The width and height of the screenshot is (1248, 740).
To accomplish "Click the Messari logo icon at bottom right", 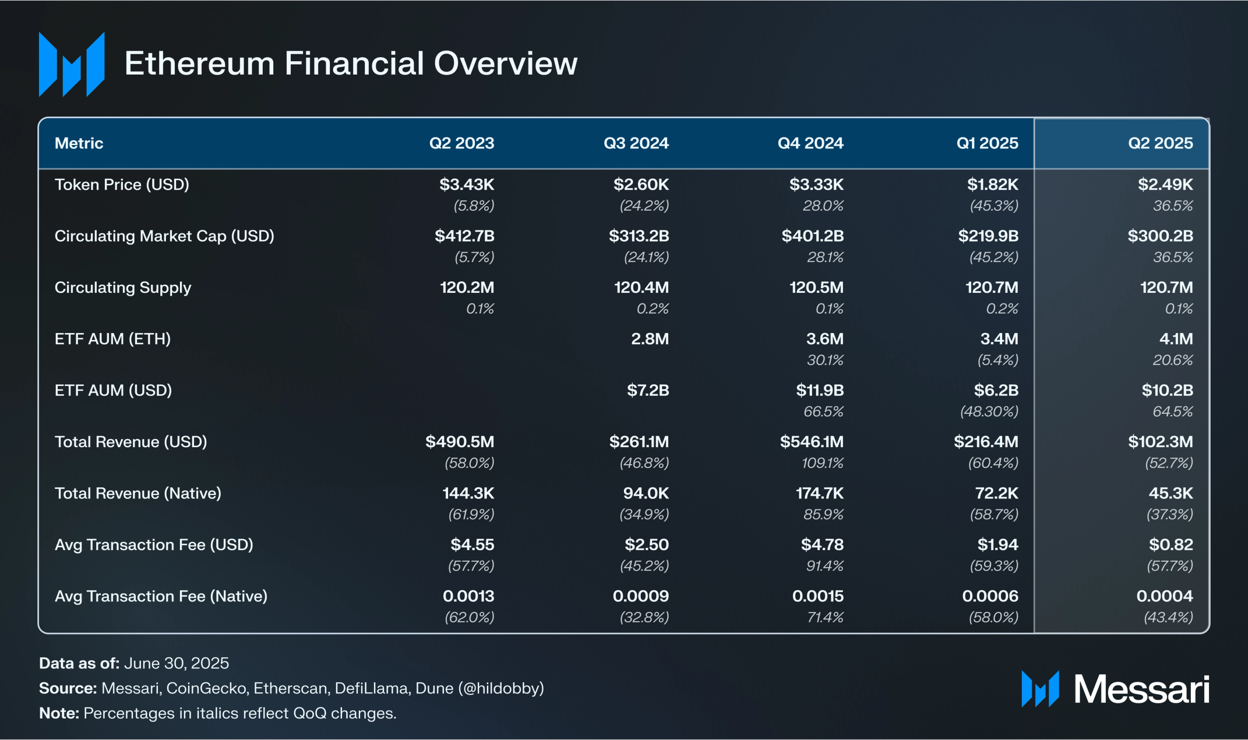I will pos(1039,689).
